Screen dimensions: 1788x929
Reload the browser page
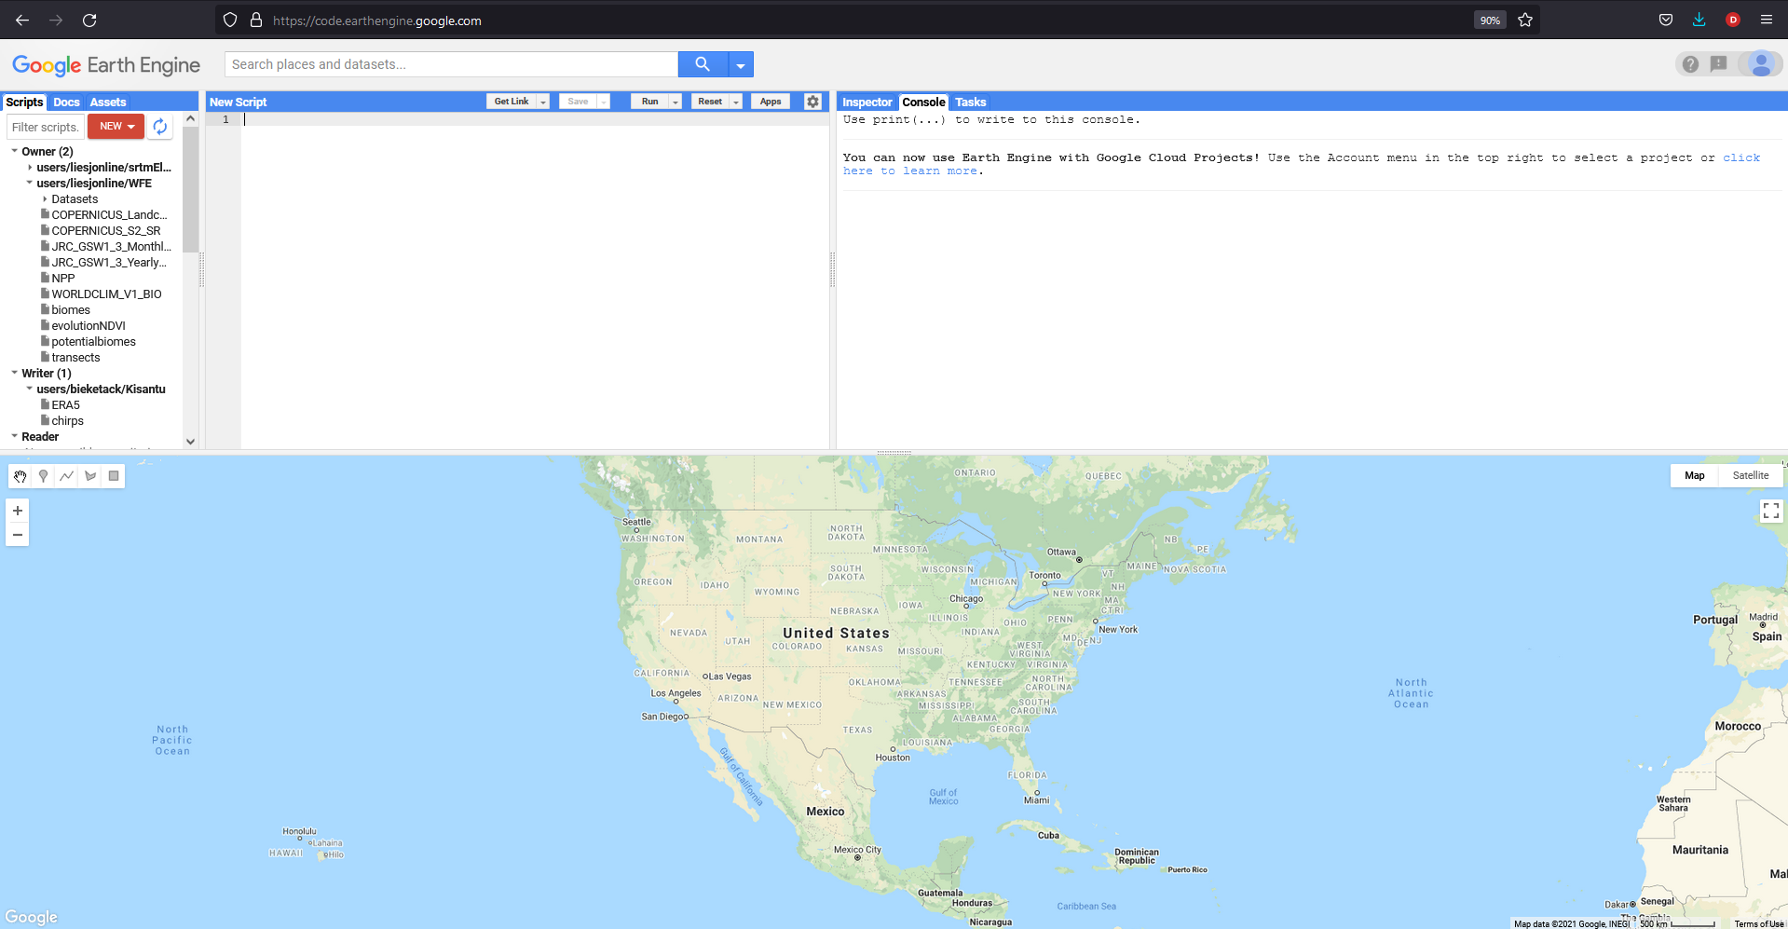(89, 20)
